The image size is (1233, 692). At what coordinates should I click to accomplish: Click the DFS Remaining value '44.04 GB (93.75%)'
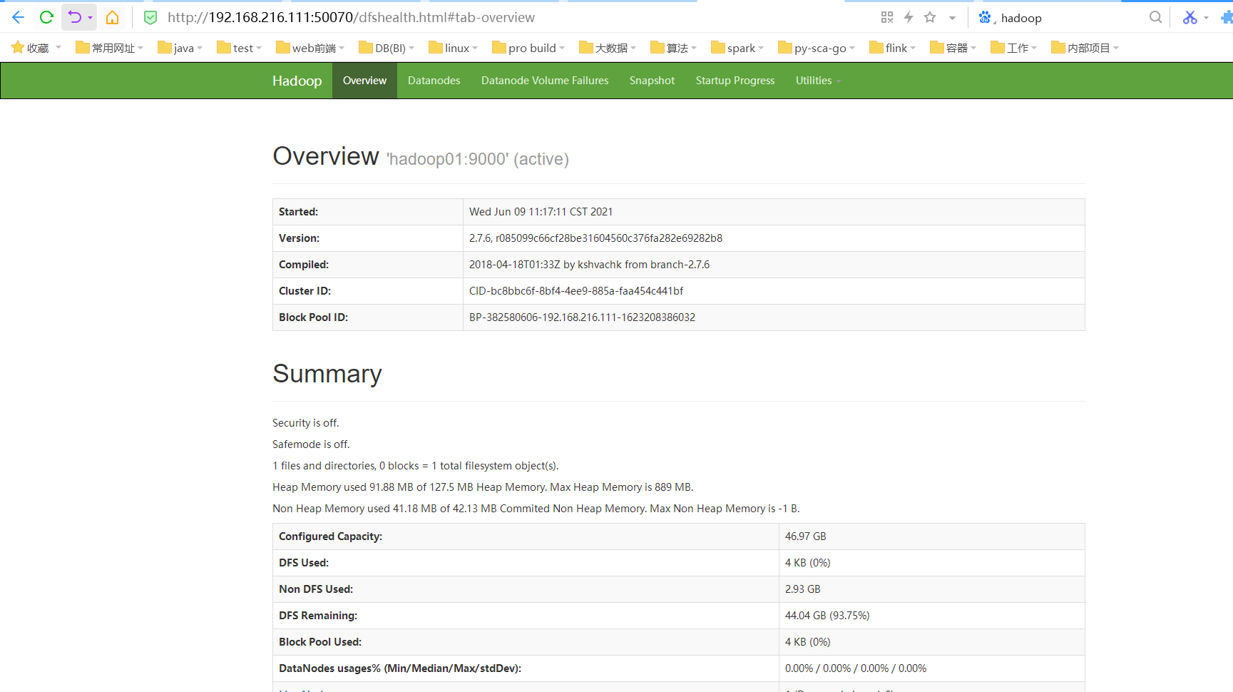827,616
